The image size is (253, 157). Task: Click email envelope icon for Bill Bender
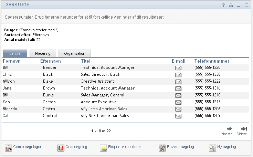[x=178, y=68]
